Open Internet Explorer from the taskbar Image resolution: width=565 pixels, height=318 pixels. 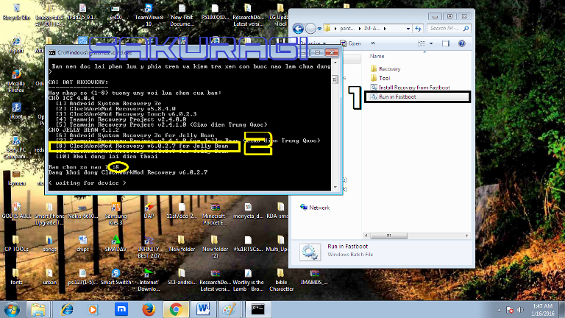67,308
